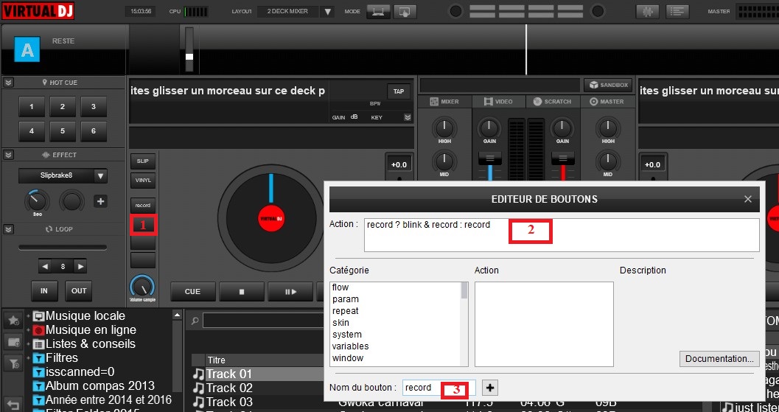Expand Listes & conseils folder
Viewport: 779px width, 412px height.
28,344
